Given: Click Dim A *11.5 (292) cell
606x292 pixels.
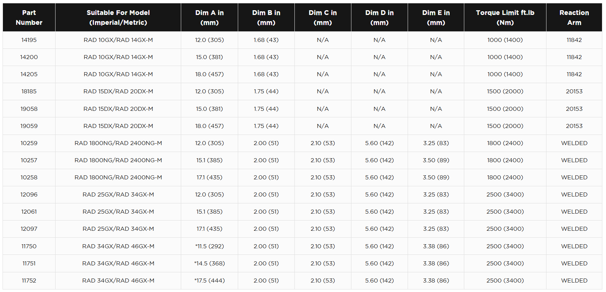Looking at the screenshot, I should click(209, 246).
